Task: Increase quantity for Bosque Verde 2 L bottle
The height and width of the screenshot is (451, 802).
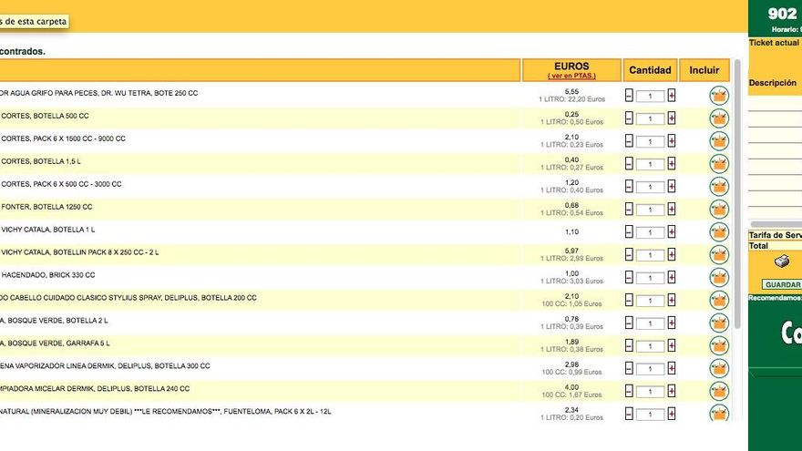Action: point(672,323)
